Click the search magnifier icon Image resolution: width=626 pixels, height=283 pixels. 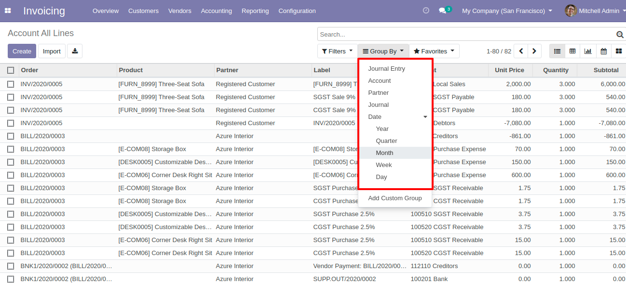[620, 35]
